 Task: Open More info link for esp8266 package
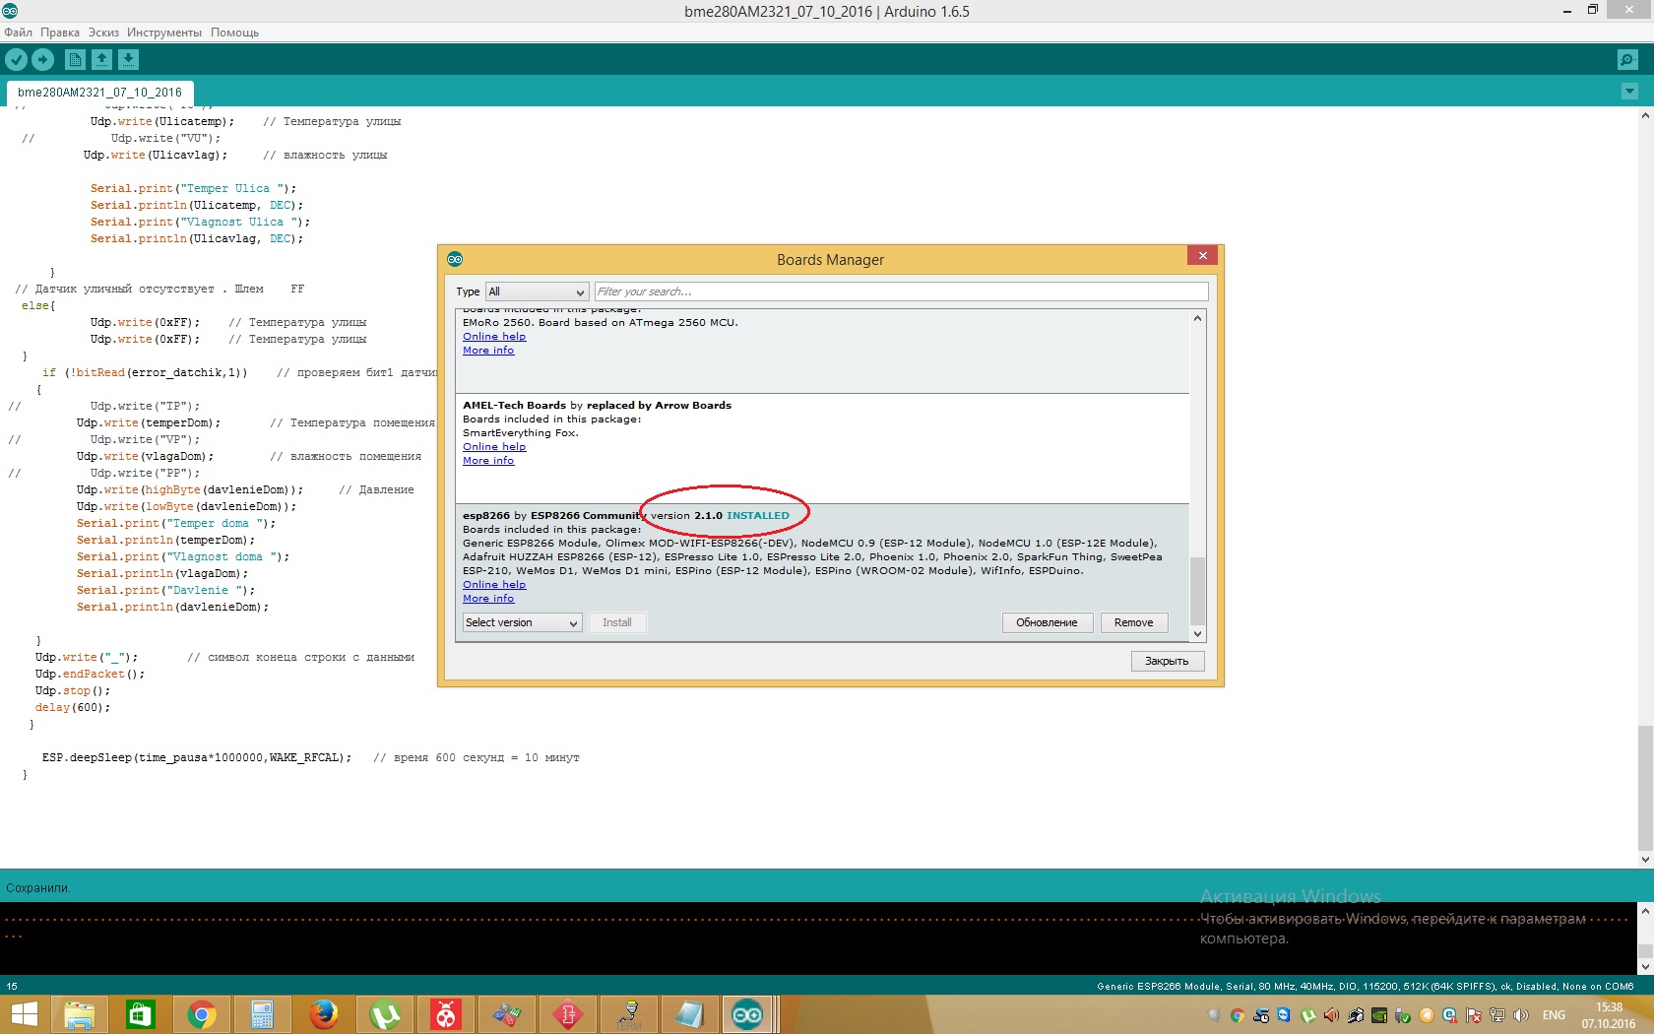pyautogui.click(x=488, y=599)
